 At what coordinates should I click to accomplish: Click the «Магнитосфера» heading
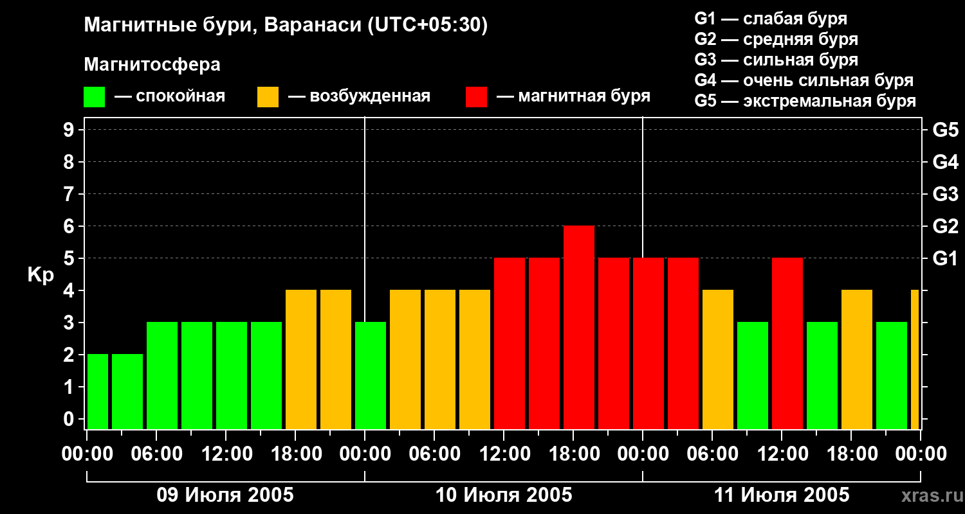(x=152, y=65)
